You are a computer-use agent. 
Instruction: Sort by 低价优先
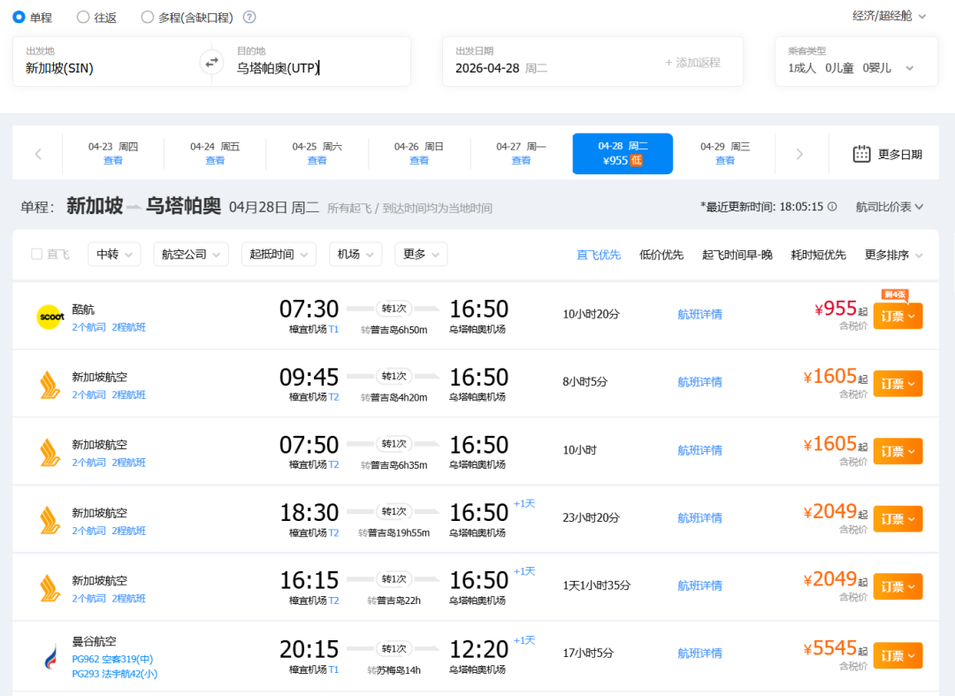(661, 255)
